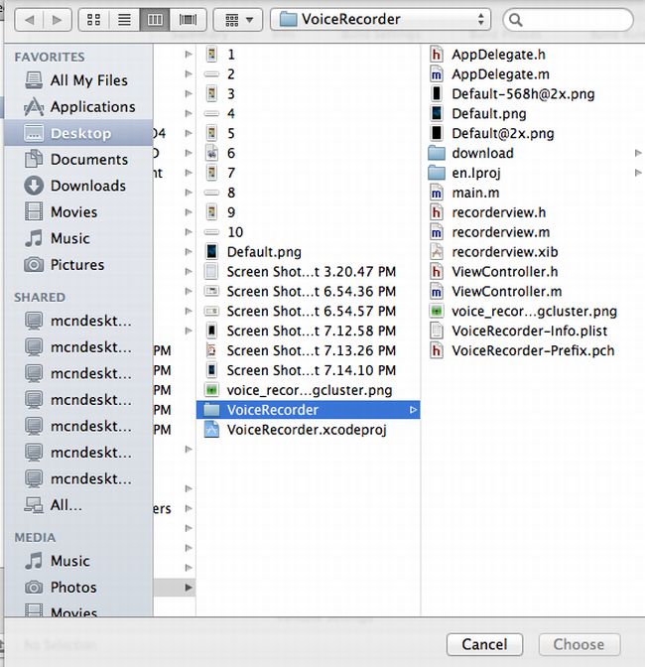The image size is (645, 667).
Task: Open Applications in the sidebar
Action: point(78,107)
